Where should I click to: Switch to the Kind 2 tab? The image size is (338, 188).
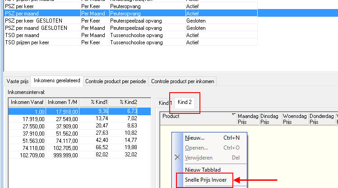tap(185, 102)
